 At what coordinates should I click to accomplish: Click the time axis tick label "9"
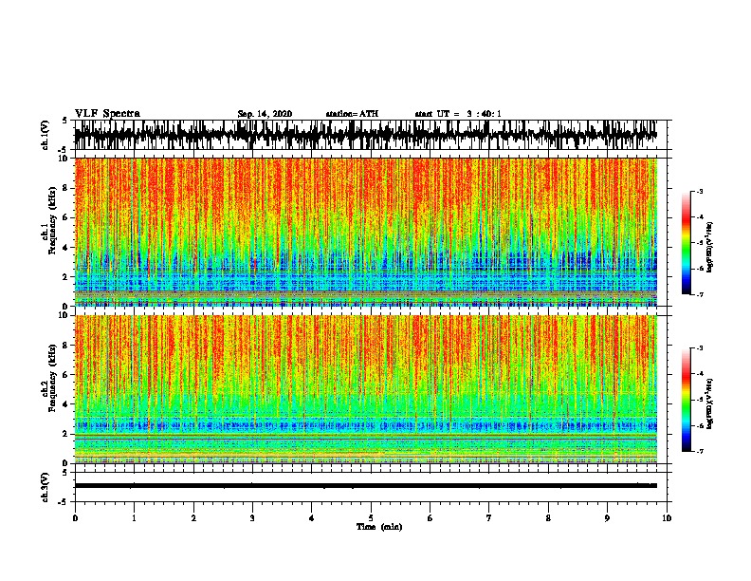click(607, 518)
